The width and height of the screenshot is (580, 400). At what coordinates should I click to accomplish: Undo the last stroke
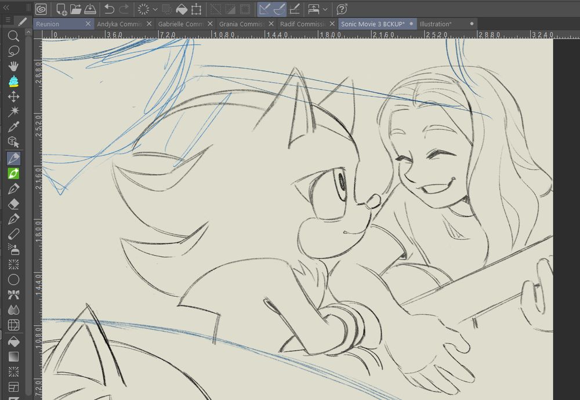pyautogui.click(x=109, y=9)
